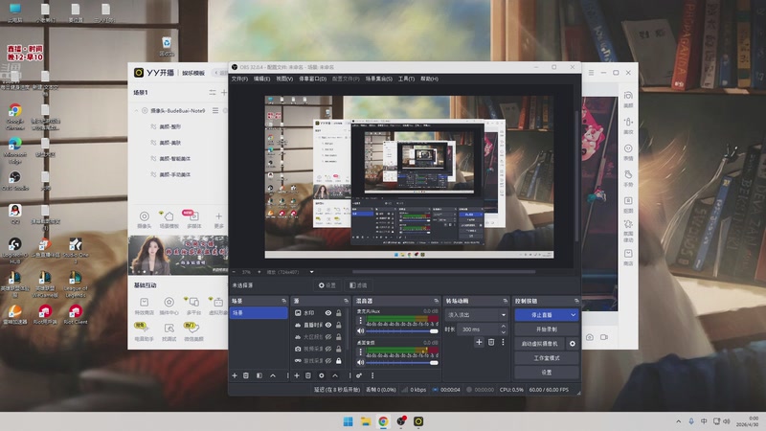Screen dimensions: 766x431
Task: Open the 文件(F) menu in OBS
Action: pos(239,79)
